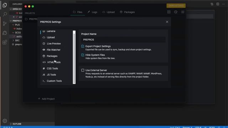Switch to Logs tab in Prepros
This screenshot has height=128, width=228.
tap(93, 12)
